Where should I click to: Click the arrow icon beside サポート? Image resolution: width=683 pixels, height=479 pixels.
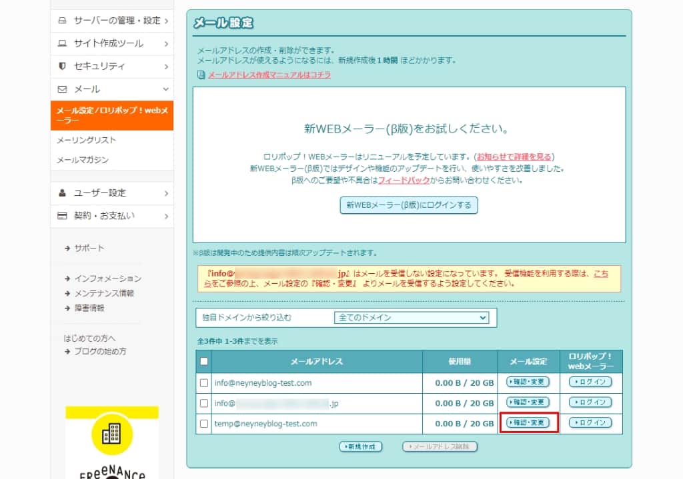pos(67,248)
